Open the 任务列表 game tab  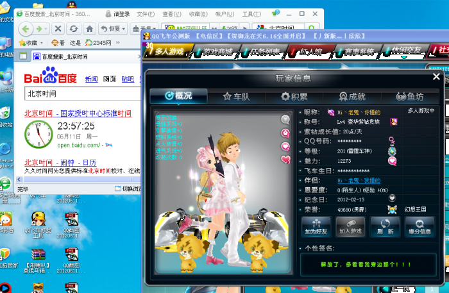(262, 52)
